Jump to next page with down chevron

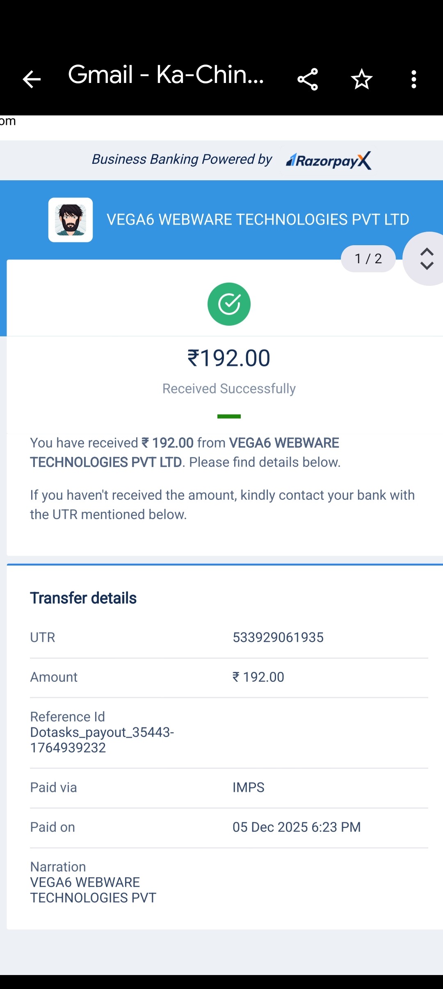tap(427, 266)
